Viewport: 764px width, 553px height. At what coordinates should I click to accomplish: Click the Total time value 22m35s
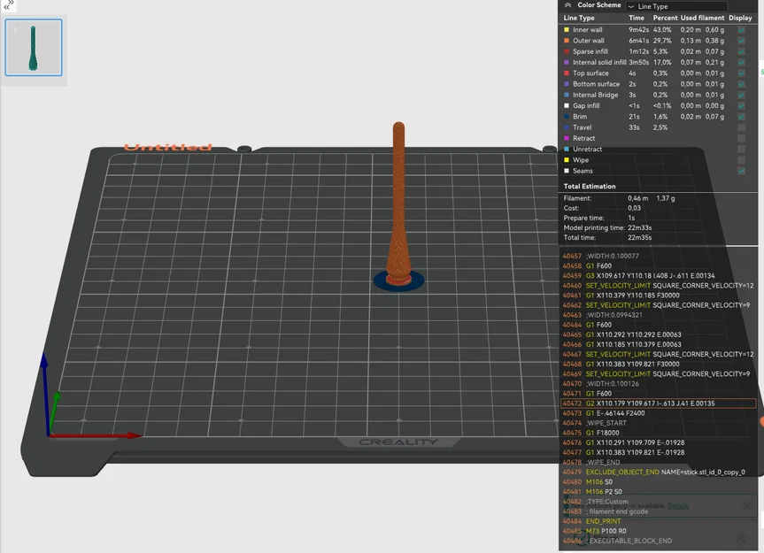point(639,237)
